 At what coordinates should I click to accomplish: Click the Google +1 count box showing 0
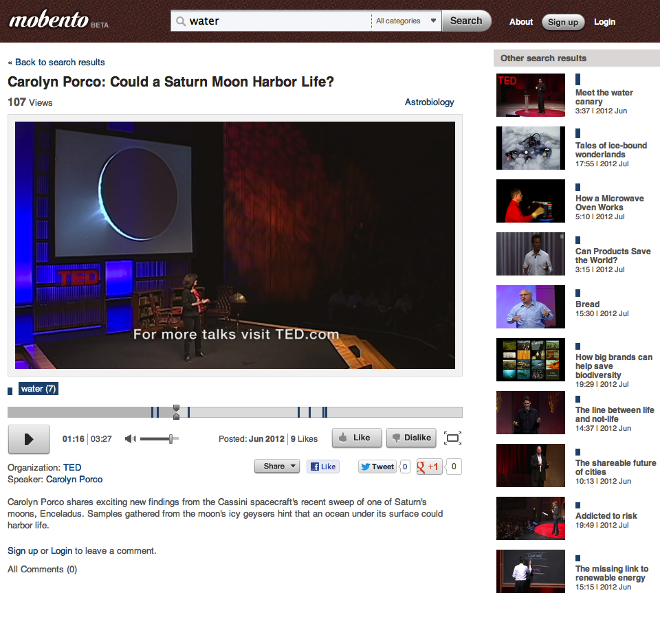point(454,467)
